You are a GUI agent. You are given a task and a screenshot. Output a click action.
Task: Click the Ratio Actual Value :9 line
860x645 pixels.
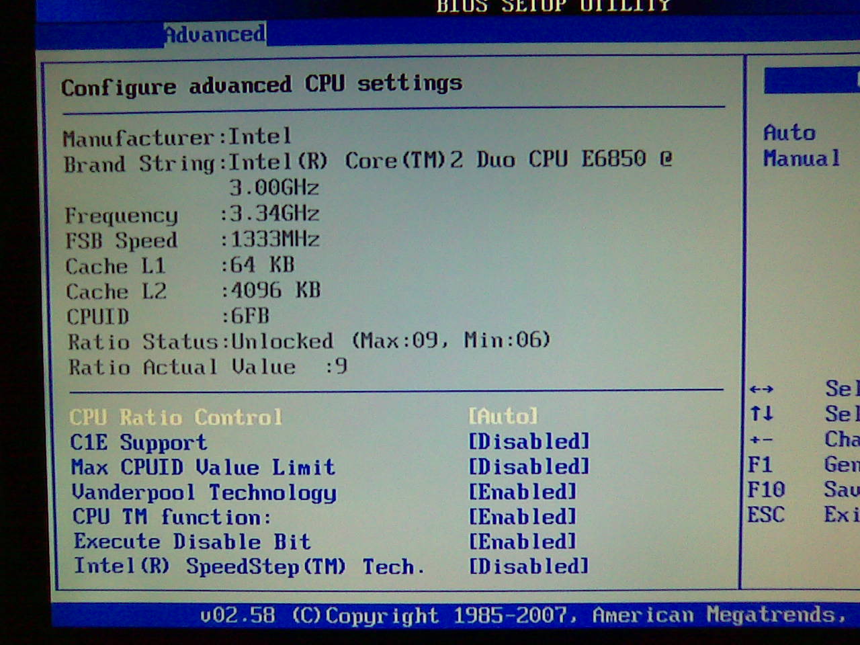tap(208, 367)
